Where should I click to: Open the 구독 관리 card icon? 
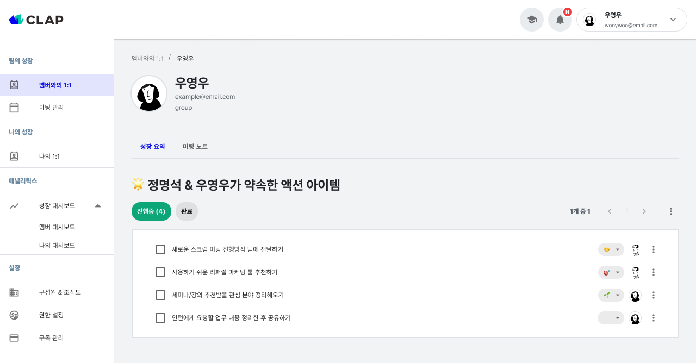point(14,337)
